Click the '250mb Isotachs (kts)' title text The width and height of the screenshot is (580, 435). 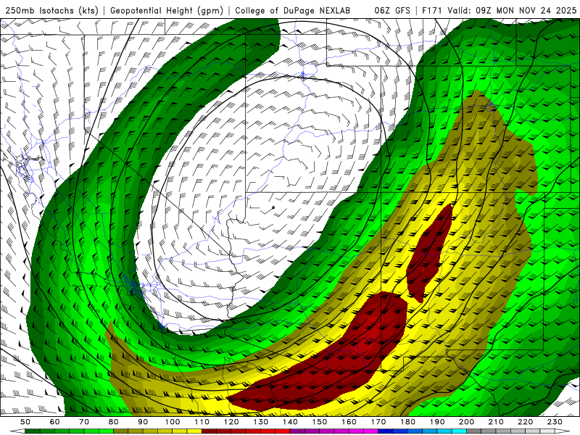tap(51, 11)
